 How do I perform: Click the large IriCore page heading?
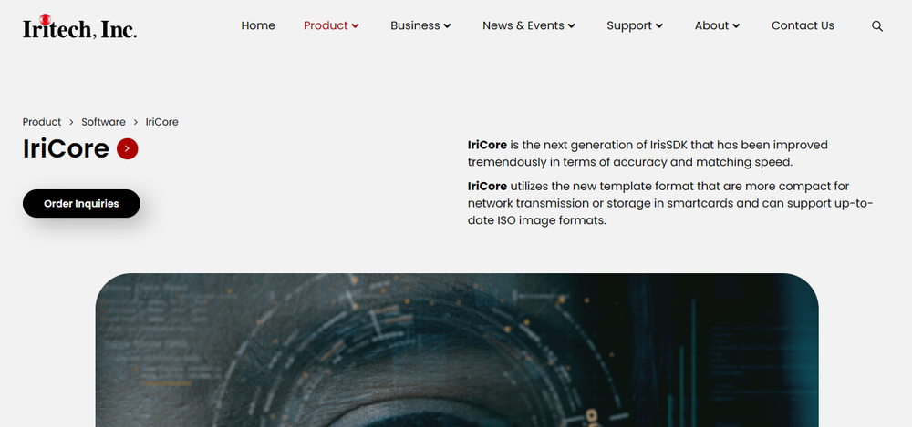coord(66,148)
